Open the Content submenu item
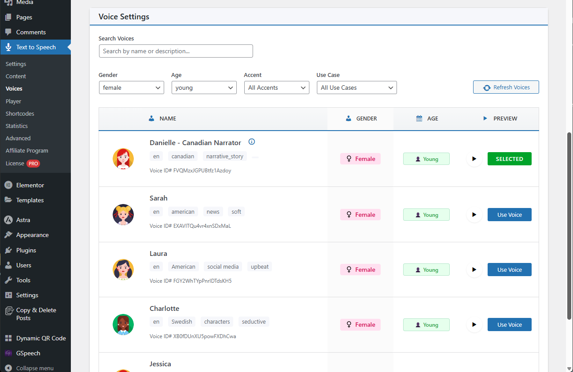Viewport: 573px width, 372px height. pos(16,76)
